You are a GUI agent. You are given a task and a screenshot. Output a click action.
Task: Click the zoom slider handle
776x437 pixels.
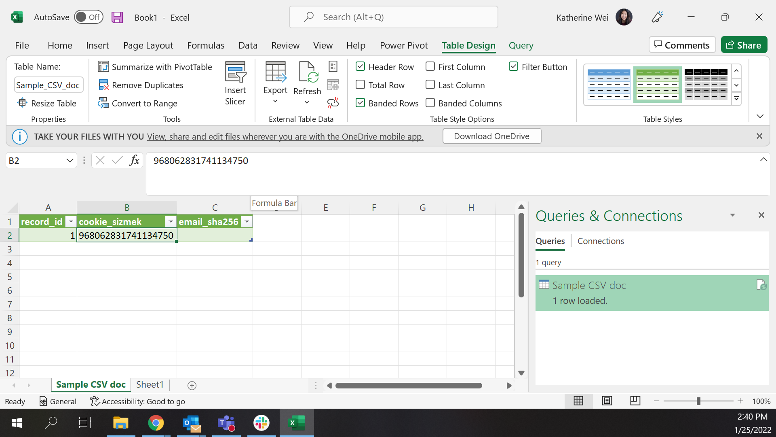tap(698, 401)
